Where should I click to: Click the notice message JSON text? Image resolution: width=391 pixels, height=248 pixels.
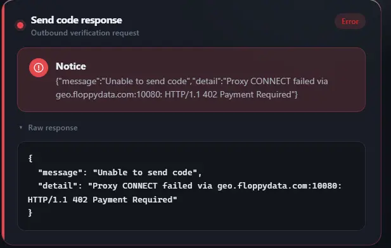pos(192,88)
